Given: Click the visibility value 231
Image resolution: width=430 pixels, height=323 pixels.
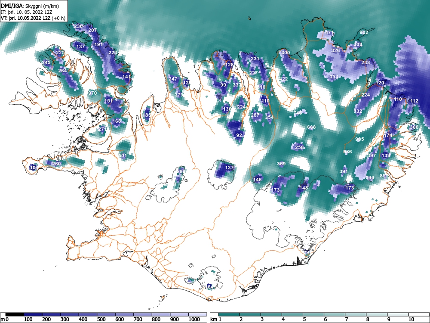Looking at the screenshot, I should point(255,59).
